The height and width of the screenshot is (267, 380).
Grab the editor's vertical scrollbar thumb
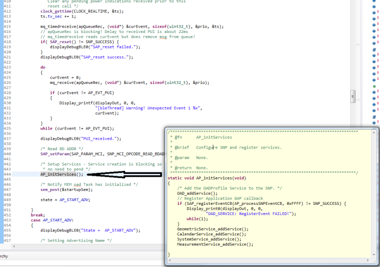[353, 96]
